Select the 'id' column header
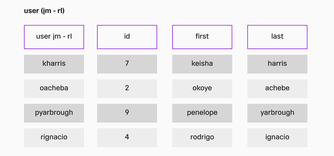This screenshot has height=156, width=334. 127,37
